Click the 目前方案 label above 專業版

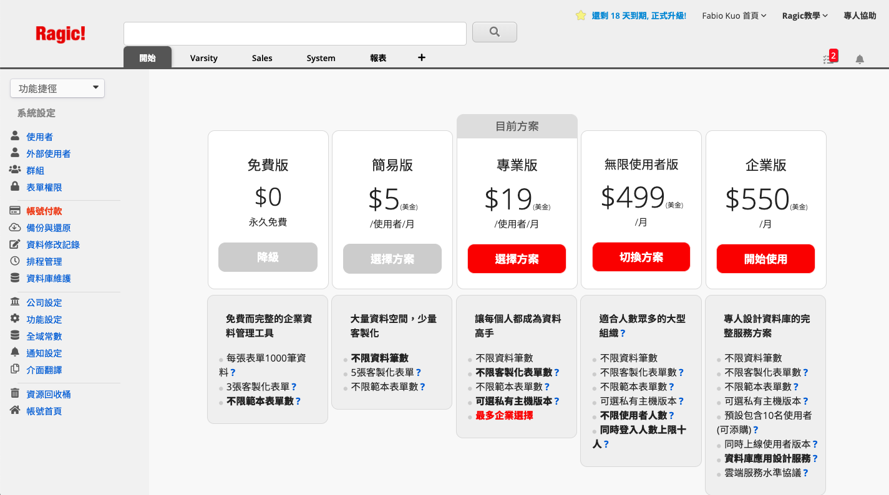pos(517,126)
